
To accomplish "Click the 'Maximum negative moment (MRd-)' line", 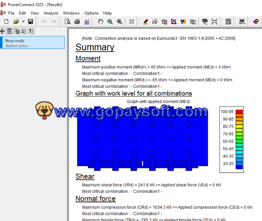I will point(157,80).
